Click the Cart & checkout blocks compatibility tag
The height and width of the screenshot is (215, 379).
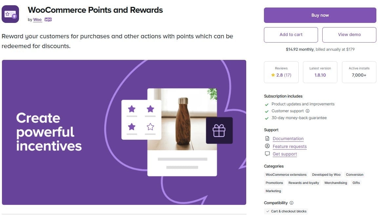tap(286, 211)
